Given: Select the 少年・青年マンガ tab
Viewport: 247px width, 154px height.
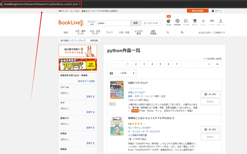Looking at the screenshot, I should click(x=80, y=33).
